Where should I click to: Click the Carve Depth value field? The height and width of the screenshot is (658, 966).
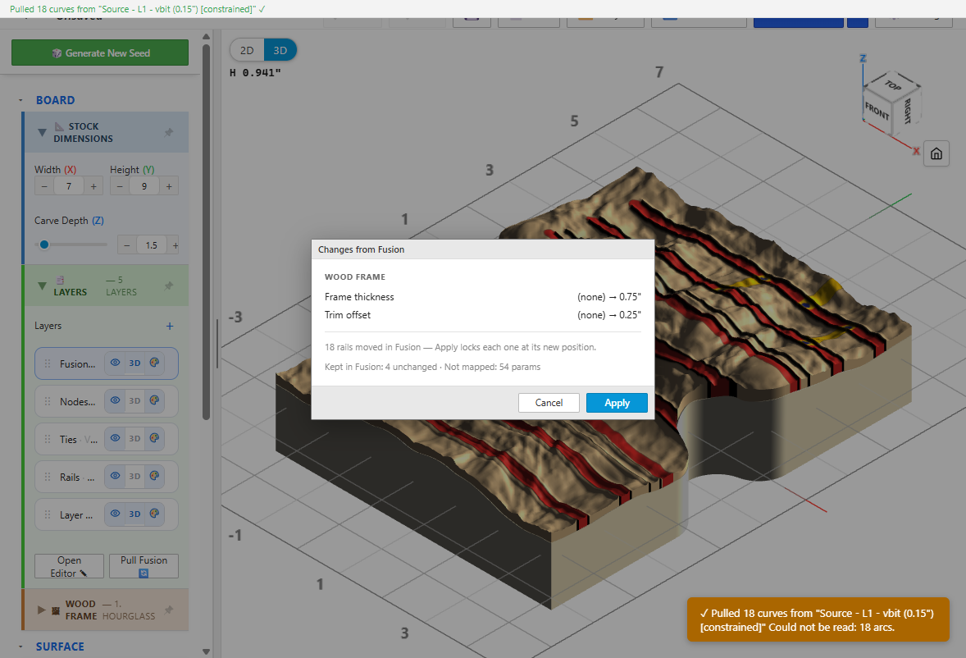point(152,245)
